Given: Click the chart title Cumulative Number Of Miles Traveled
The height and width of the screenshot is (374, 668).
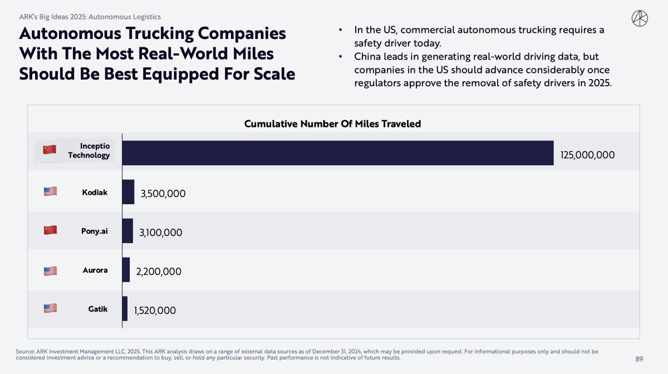Looking at the screenshot, I should pos(332,124).
